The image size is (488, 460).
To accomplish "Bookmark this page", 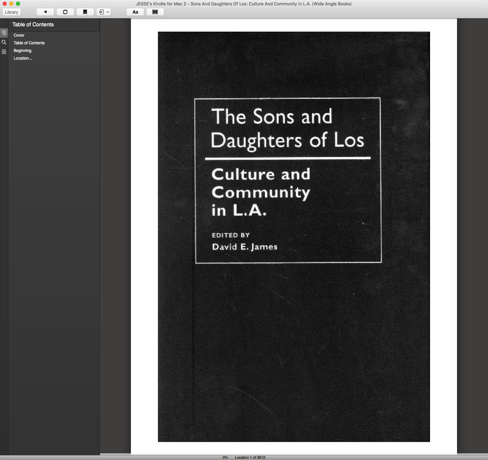I will point(85,12).
